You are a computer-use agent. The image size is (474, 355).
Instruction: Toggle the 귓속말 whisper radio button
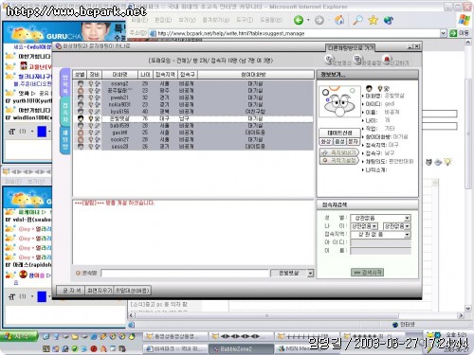(x=78, y=273)
